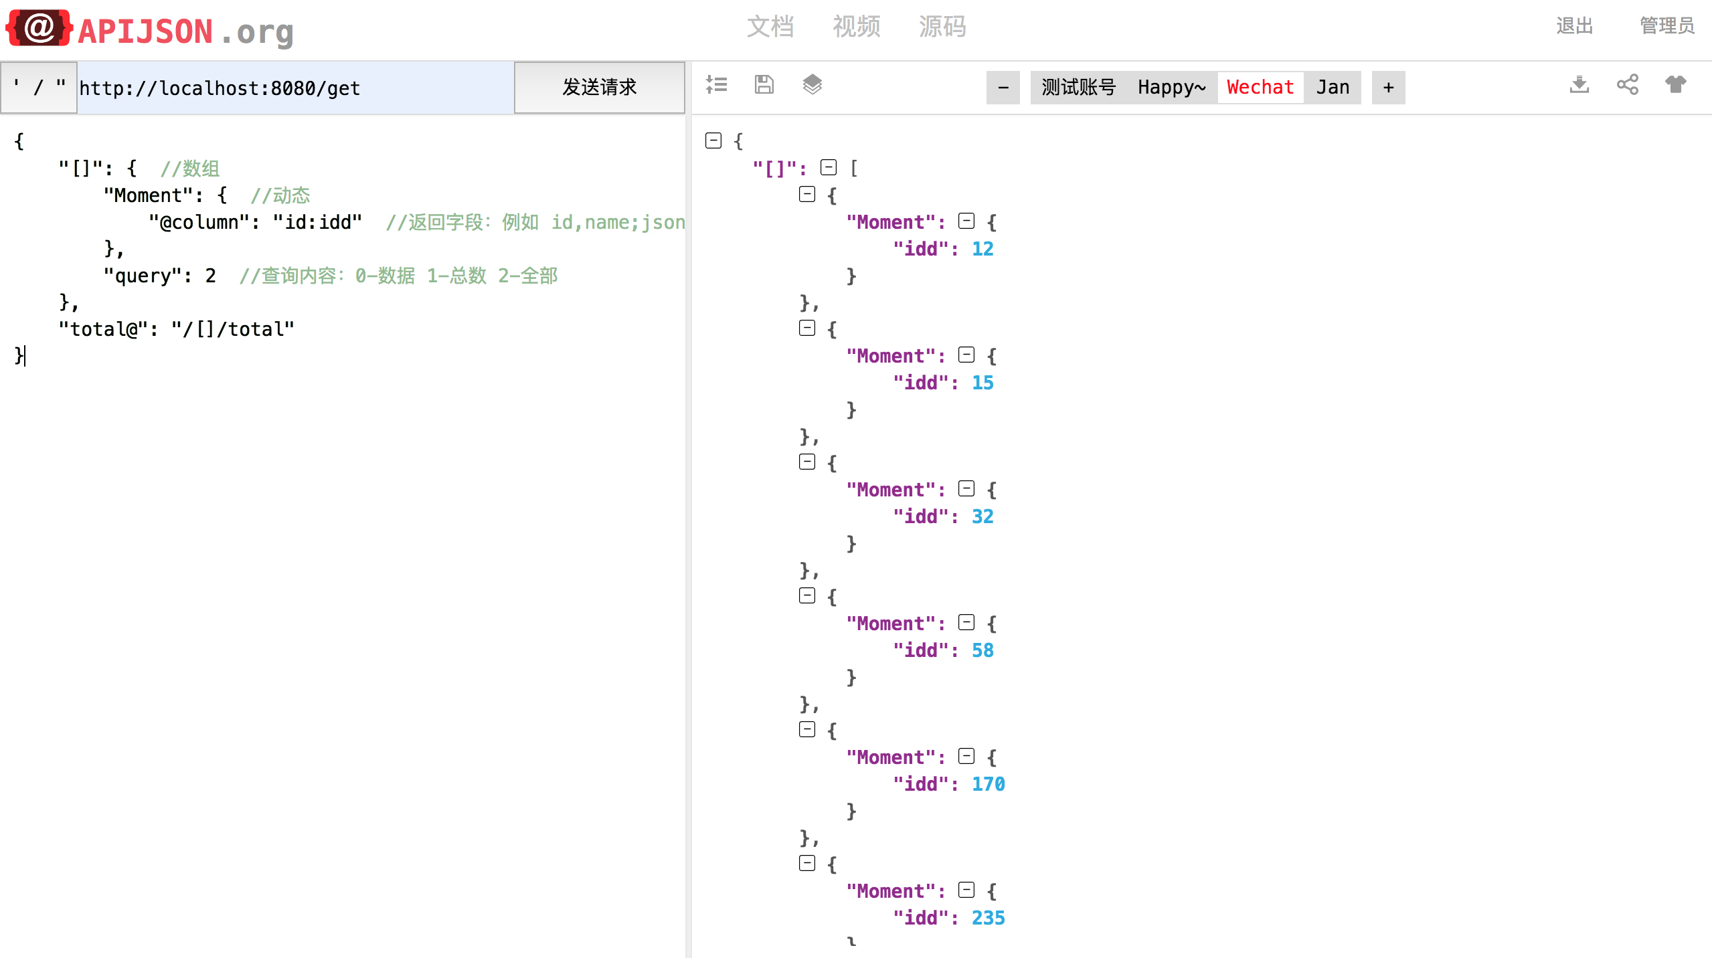The image size is (1712, 958).
Task: Collapse the array item containing idd 32
Action: 807,462
